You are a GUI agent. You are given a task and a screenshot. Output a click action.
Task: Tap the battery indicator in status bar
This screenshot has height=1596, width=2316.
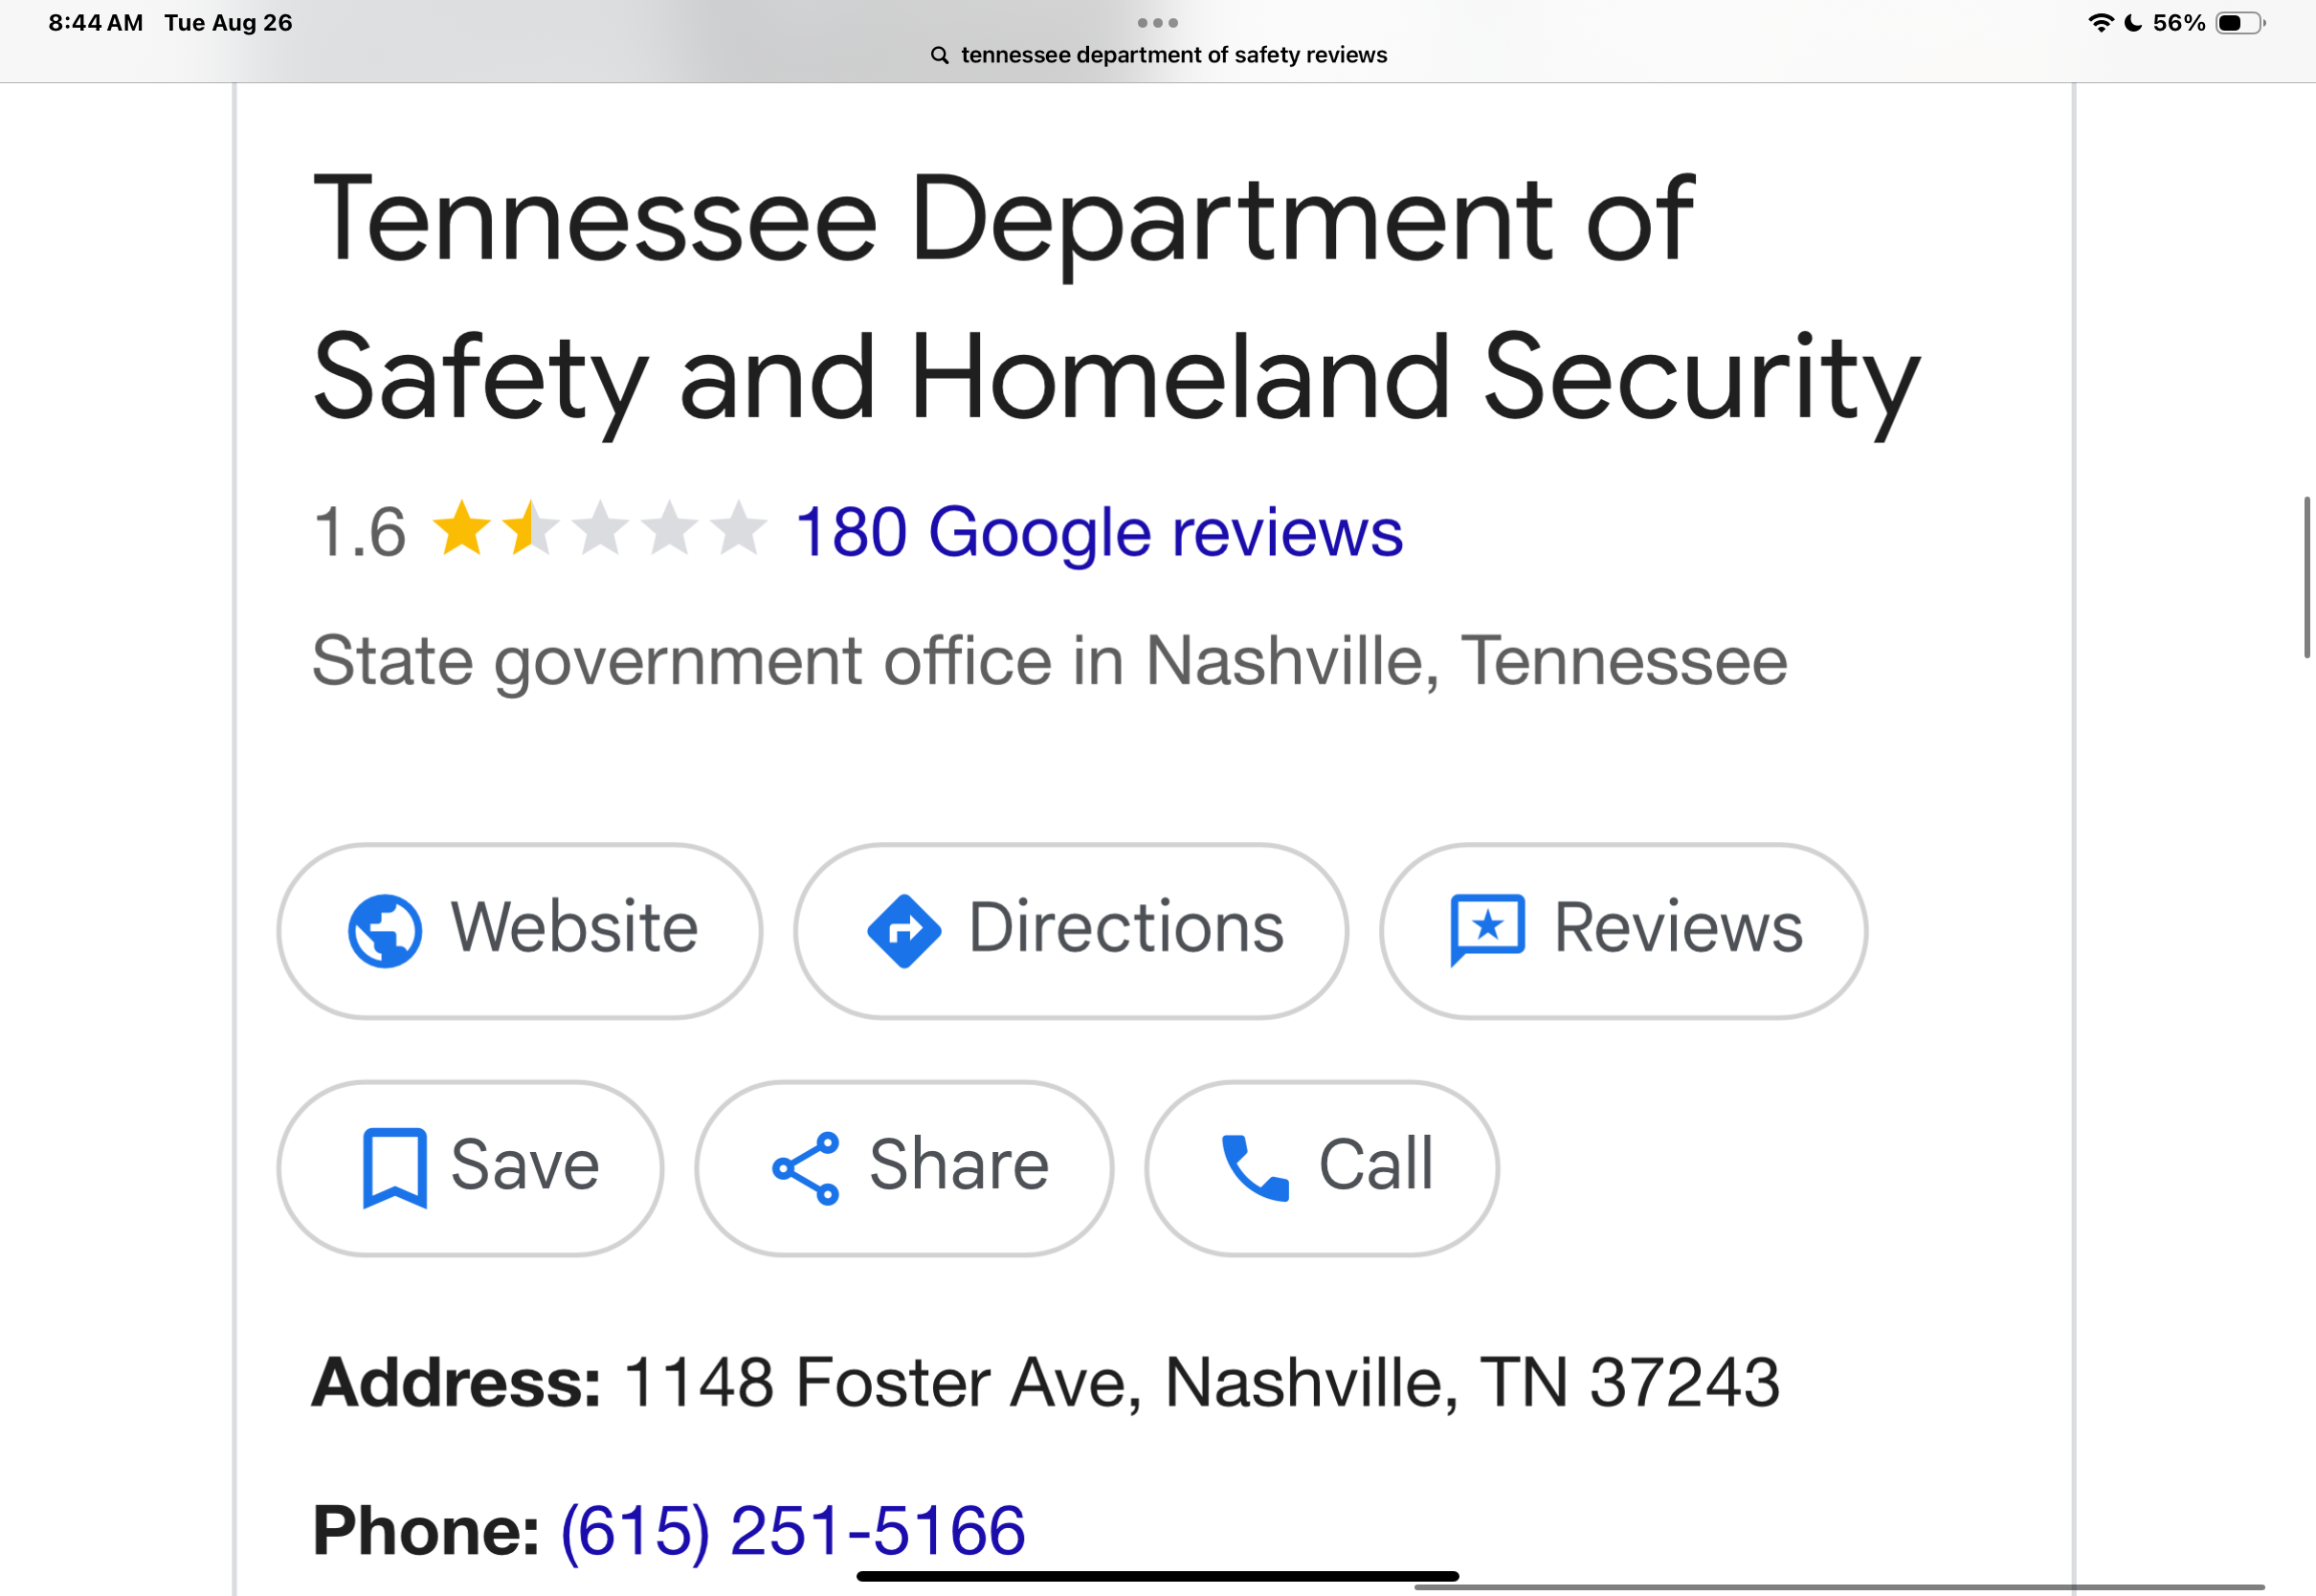click(x=2240, y=23)
